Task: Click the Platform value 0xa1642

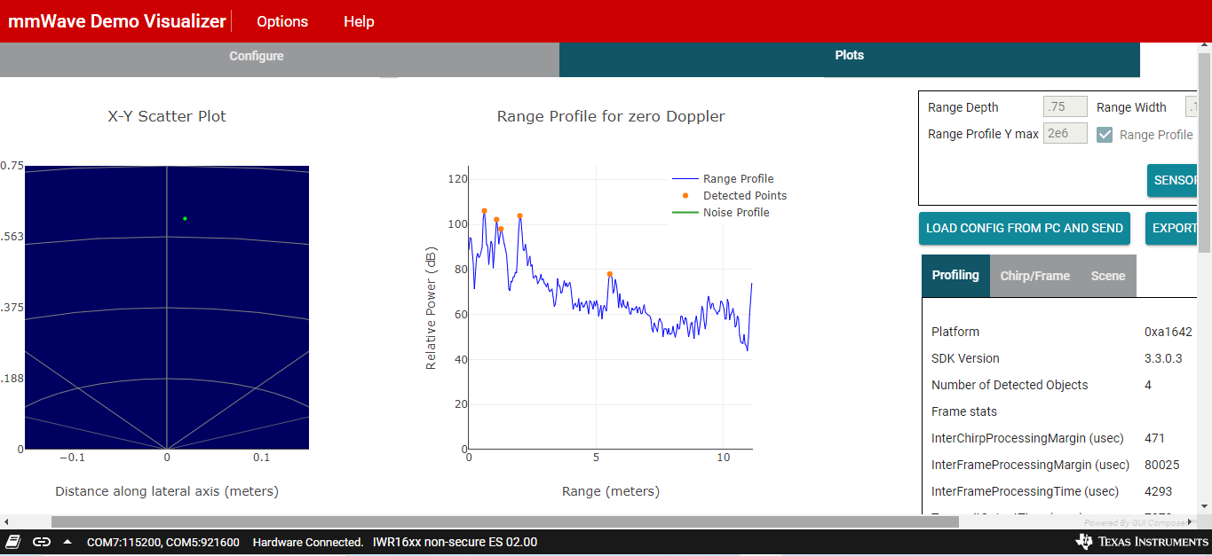Action: tap(1168, 332)
